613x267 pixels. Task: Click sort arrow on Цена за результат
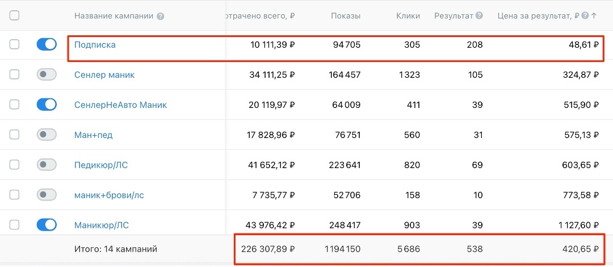pyautogui.click(x=594, y=16)
